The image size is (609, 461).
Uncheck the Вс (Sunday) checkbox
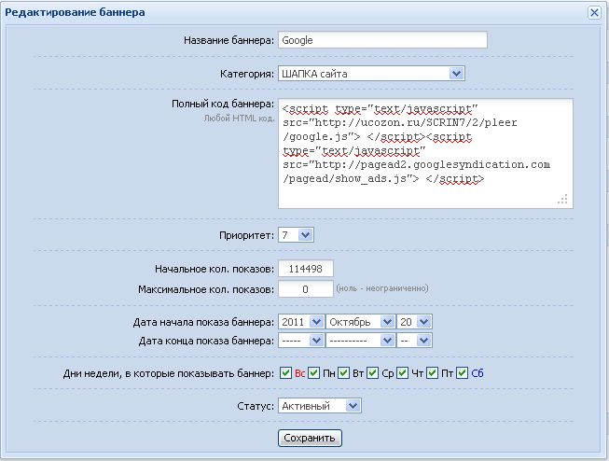pos(286,373)
